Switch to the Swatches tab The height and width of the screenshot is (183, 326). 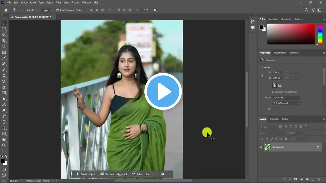[273, 19]
